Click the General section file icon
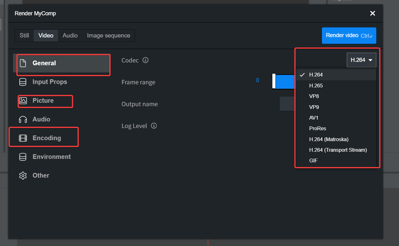Screen dimensions: 399x246 click(x=22, y=63)
